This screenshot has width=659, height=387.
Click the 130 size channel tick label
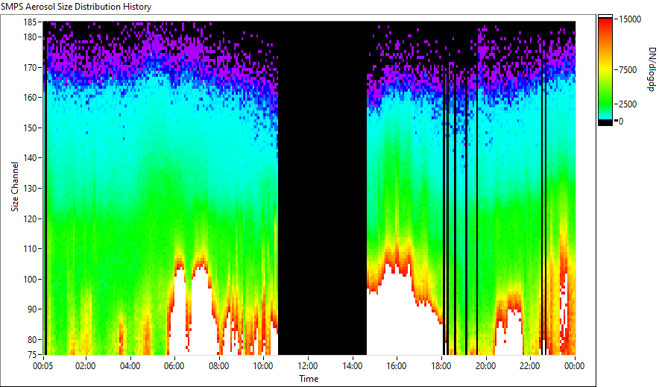tap(30, 188)
